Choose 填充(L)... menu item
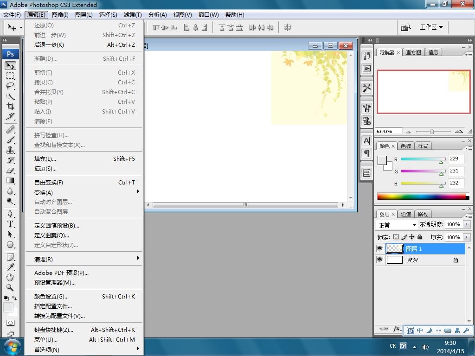475x356 pixels. (x=84, y=159)
